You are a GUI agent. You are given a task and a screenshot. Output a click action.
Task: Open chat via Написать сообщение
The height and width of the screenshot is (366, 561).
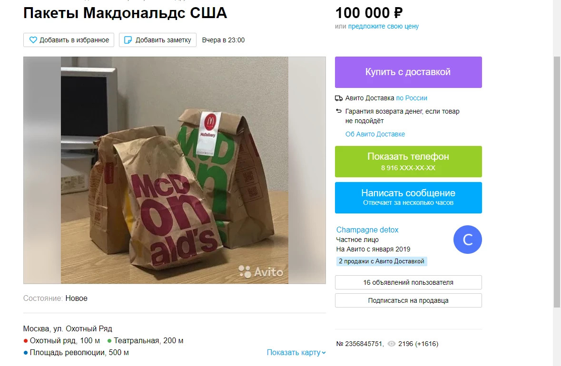click(x=408, y=198)
